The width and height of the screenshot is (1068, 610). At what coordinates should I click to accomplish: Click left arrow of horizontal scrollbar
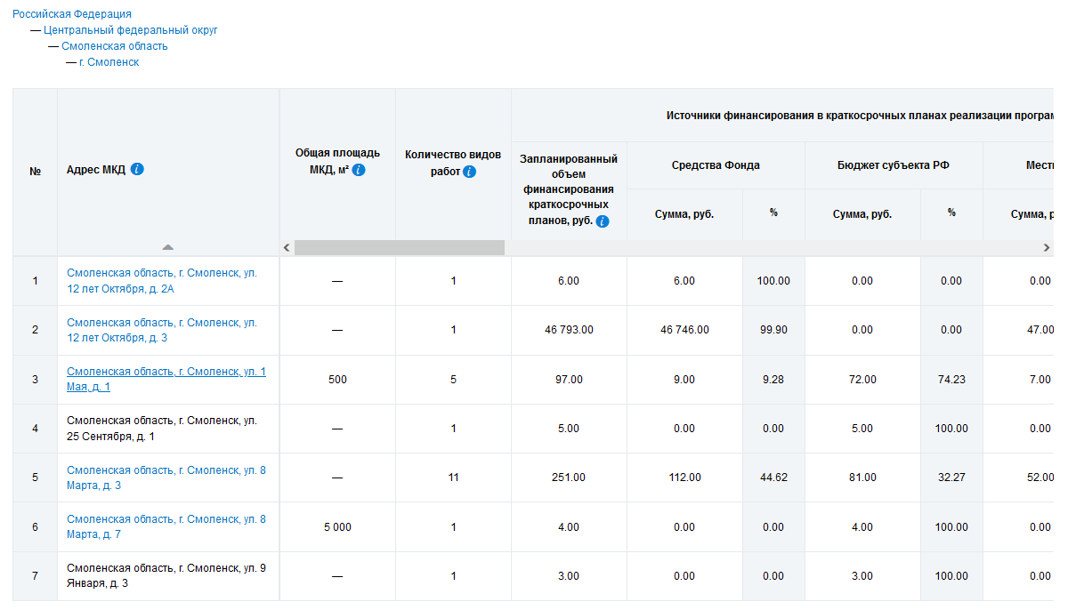click(287, 248)
